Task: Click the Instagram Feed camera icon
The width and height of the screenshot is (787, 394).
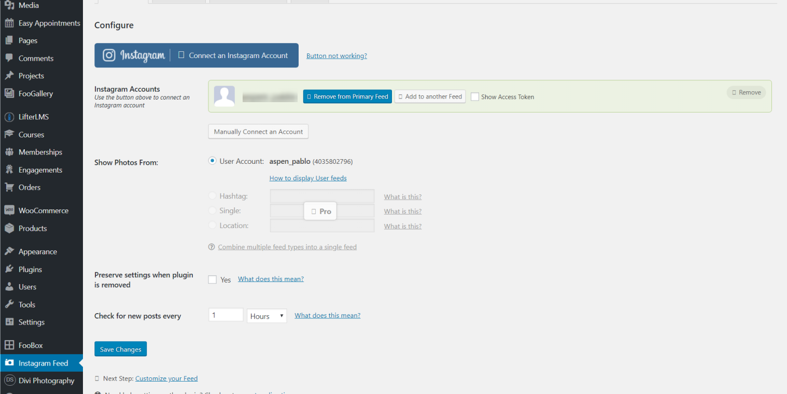Action: click(9, 363)
